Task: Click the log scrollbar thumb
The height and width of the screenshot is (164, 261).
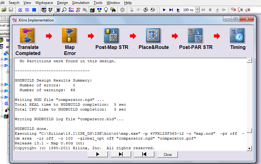Action: tap(249, 130)
